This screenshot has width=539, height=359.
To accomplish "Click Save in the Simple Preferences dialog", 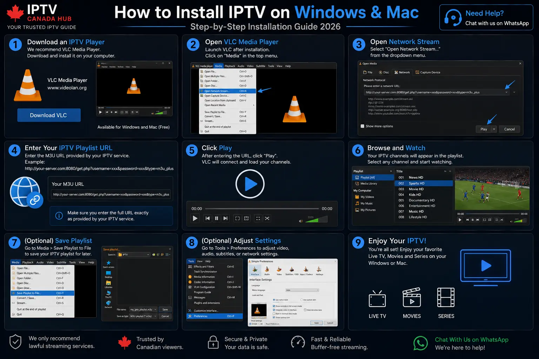I will pos(317,323).
